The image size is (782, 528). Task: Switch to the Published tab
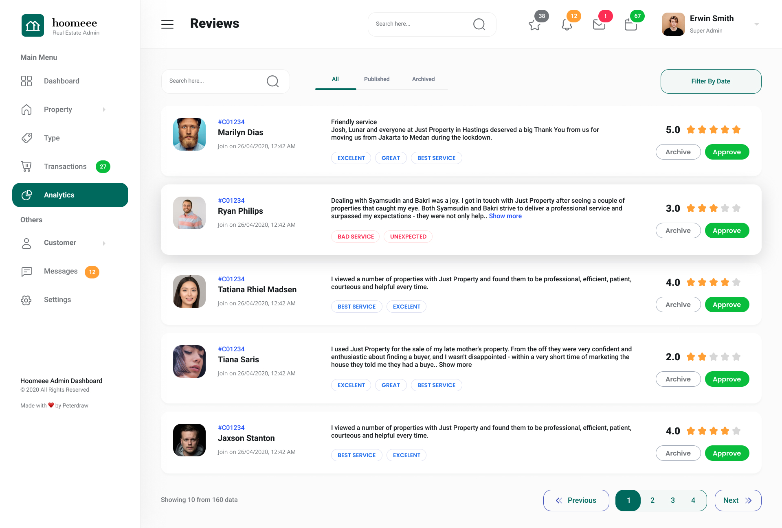point(376,79)
